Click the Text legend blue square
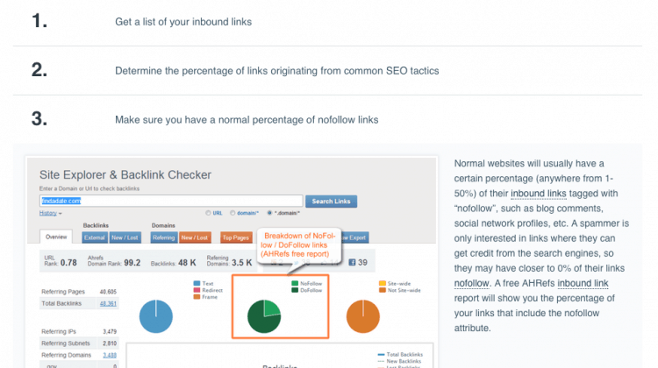Image resolution: width=658 pixels, height=368 pixels. (197, 284)
